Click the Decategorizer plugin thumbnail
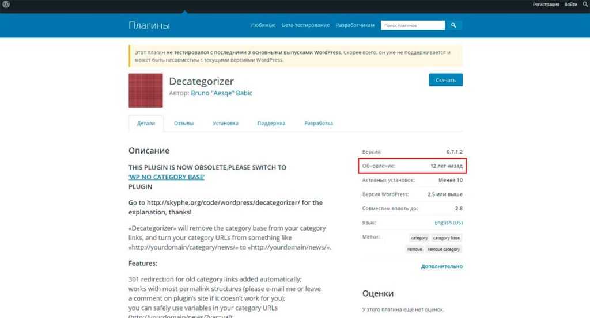Screen dimensions: 590x318 tap(145, 90)
